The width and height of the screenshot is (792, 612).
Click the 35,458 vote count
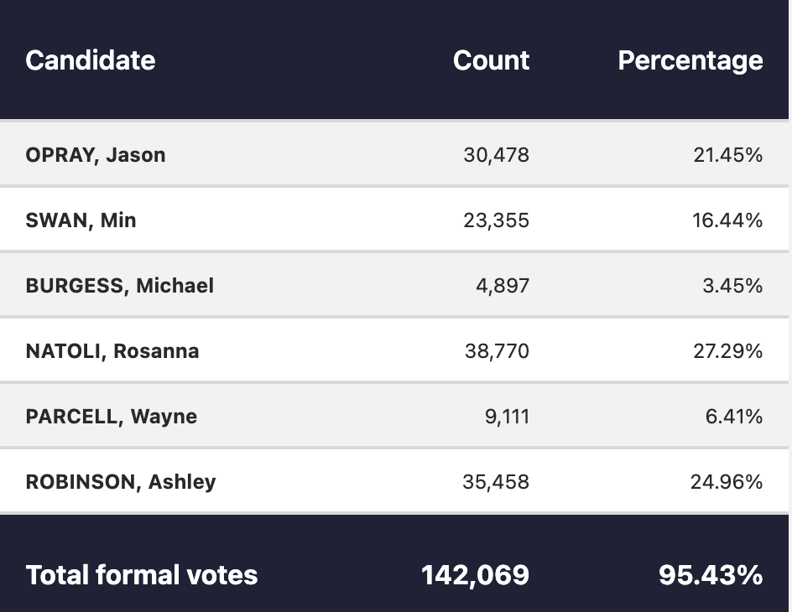click(x=496, y=482)
